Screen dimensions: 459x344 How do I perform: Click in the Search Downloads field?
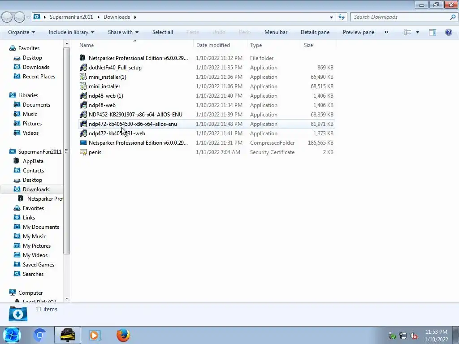pyautogui.click(x=399, y=17)
